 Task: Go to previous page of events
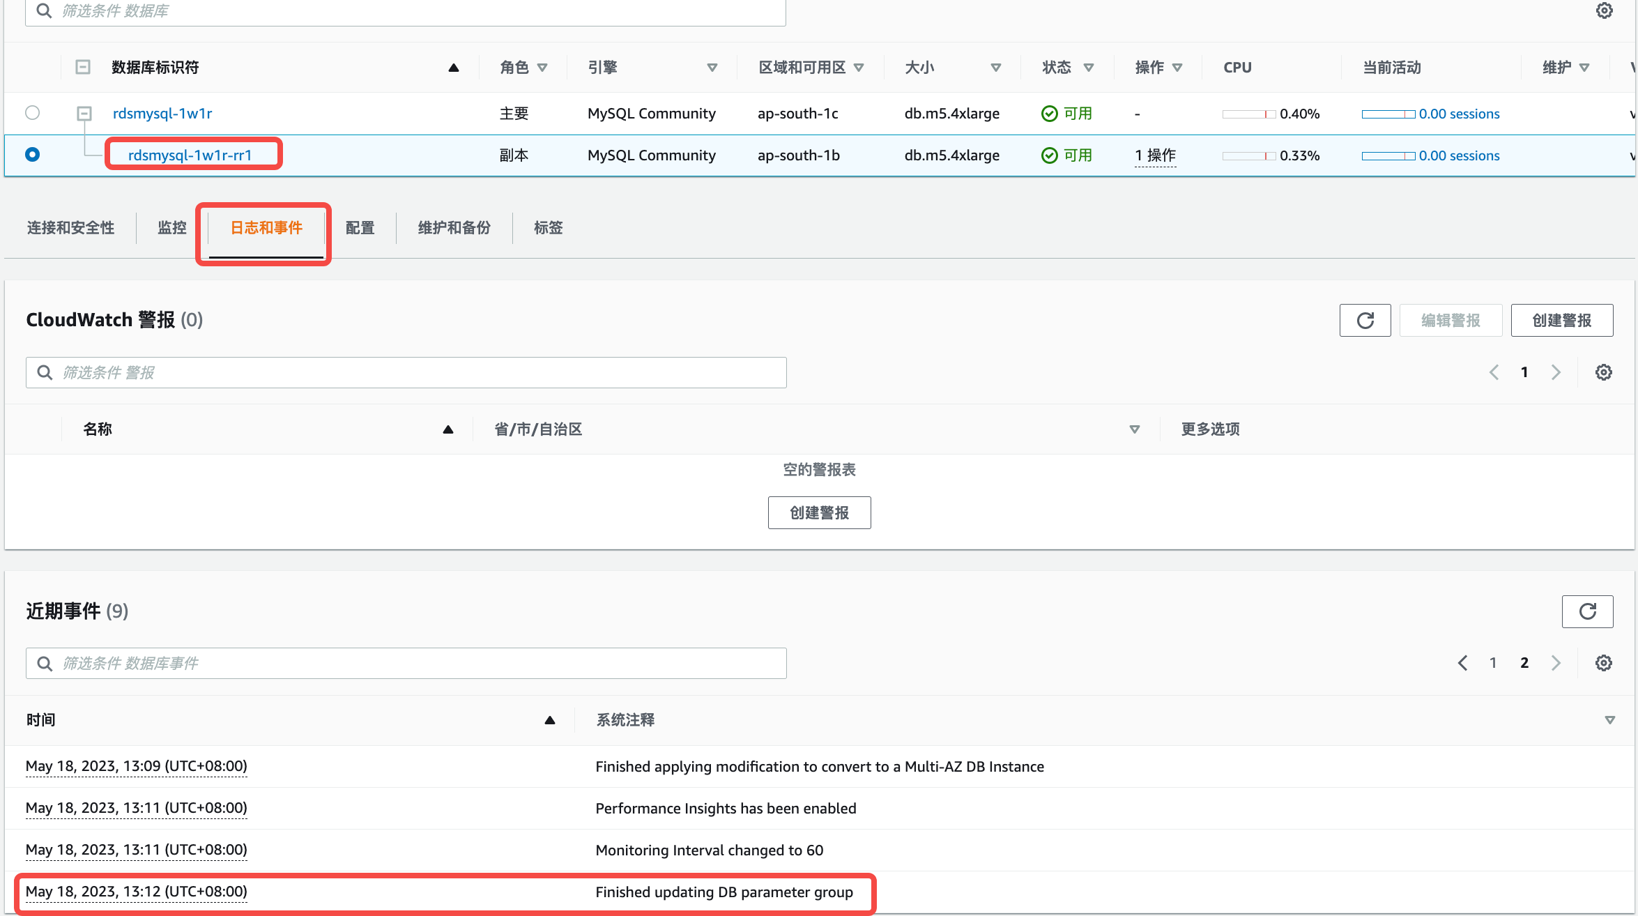tap(1462, 663)
